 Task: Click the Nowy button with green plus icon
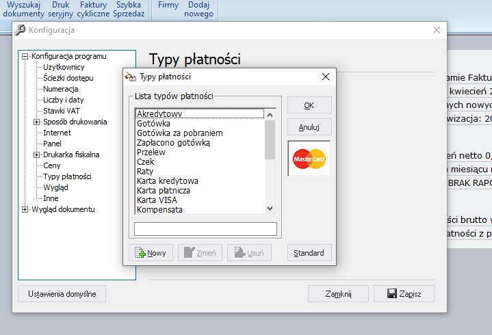(151, 252)
